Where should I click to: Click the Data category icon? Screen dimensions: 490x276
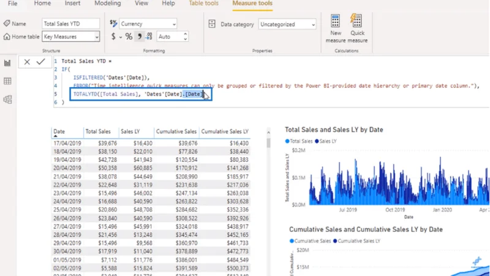point(212,24)
